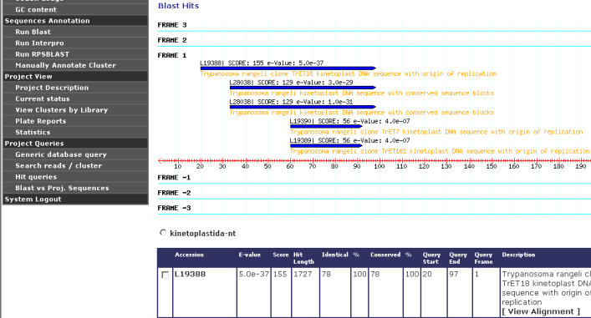Open the Project Description page
This screenshot has width=591, height=318.
coord(52,88)
